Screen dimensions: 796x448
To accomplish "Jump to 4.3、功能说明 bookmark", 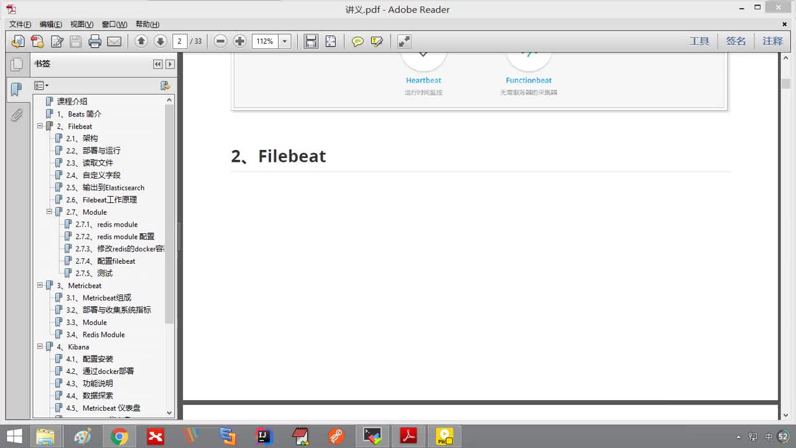I will 90,383.
